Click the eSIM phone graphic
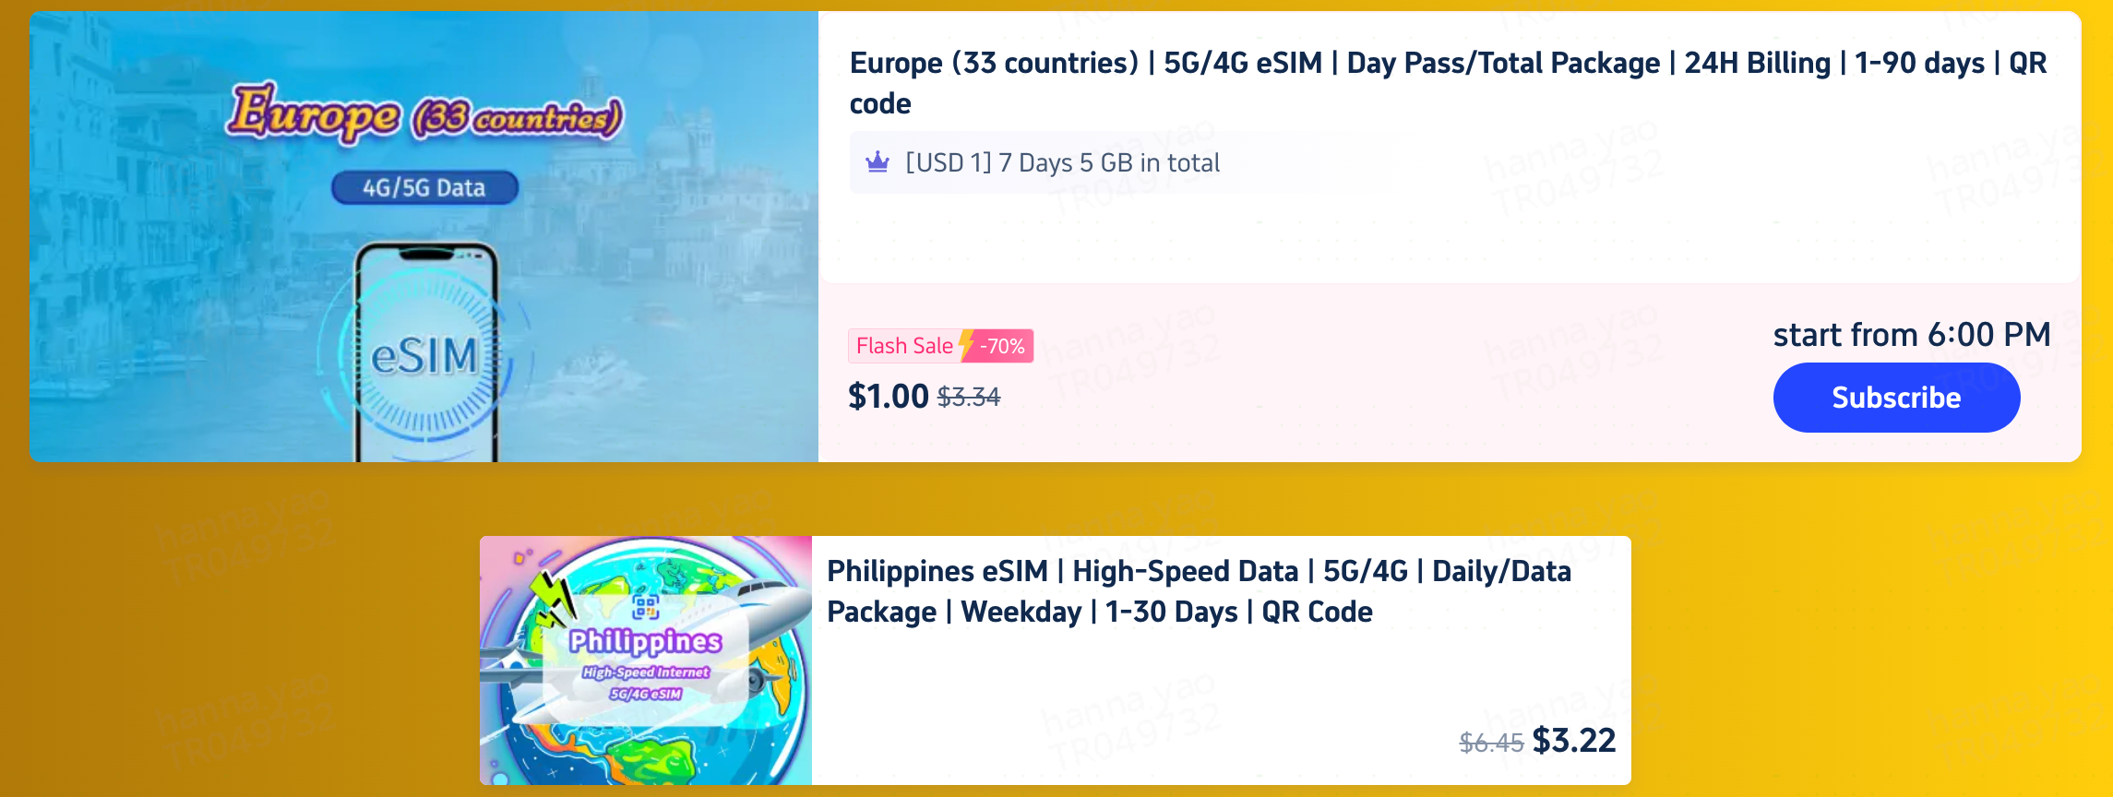This screenshot has width=2113, height=797. (426, 355)
